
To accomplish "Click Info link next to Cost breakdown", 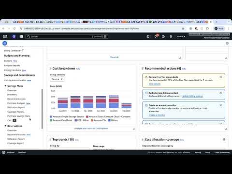I will [x=78, y=69].
